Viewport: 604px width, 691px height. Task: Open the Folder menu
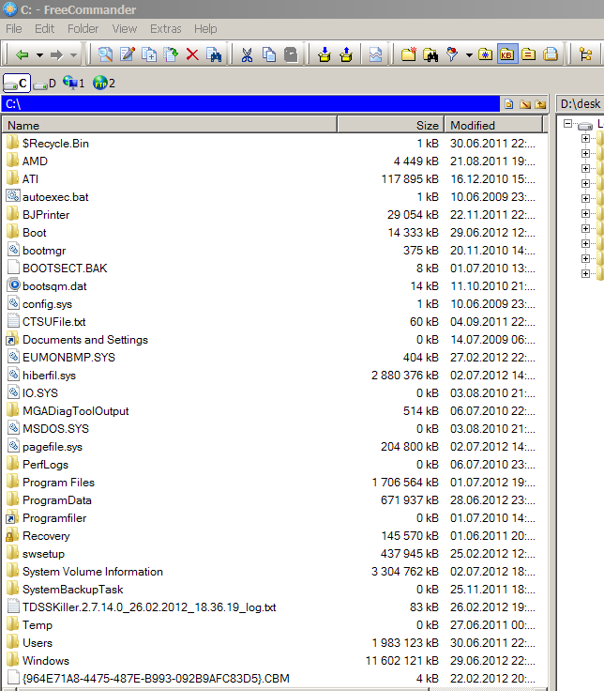point(83,29)
